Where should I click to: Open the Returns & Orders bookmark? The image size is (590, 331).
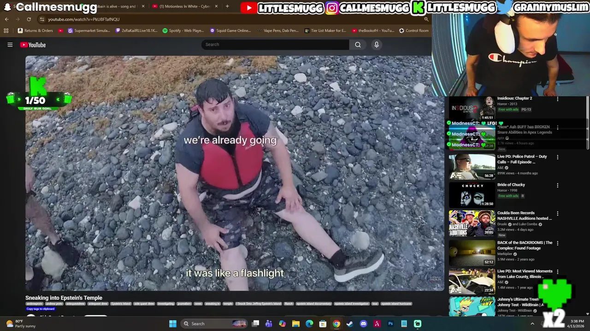pos(35,30)
